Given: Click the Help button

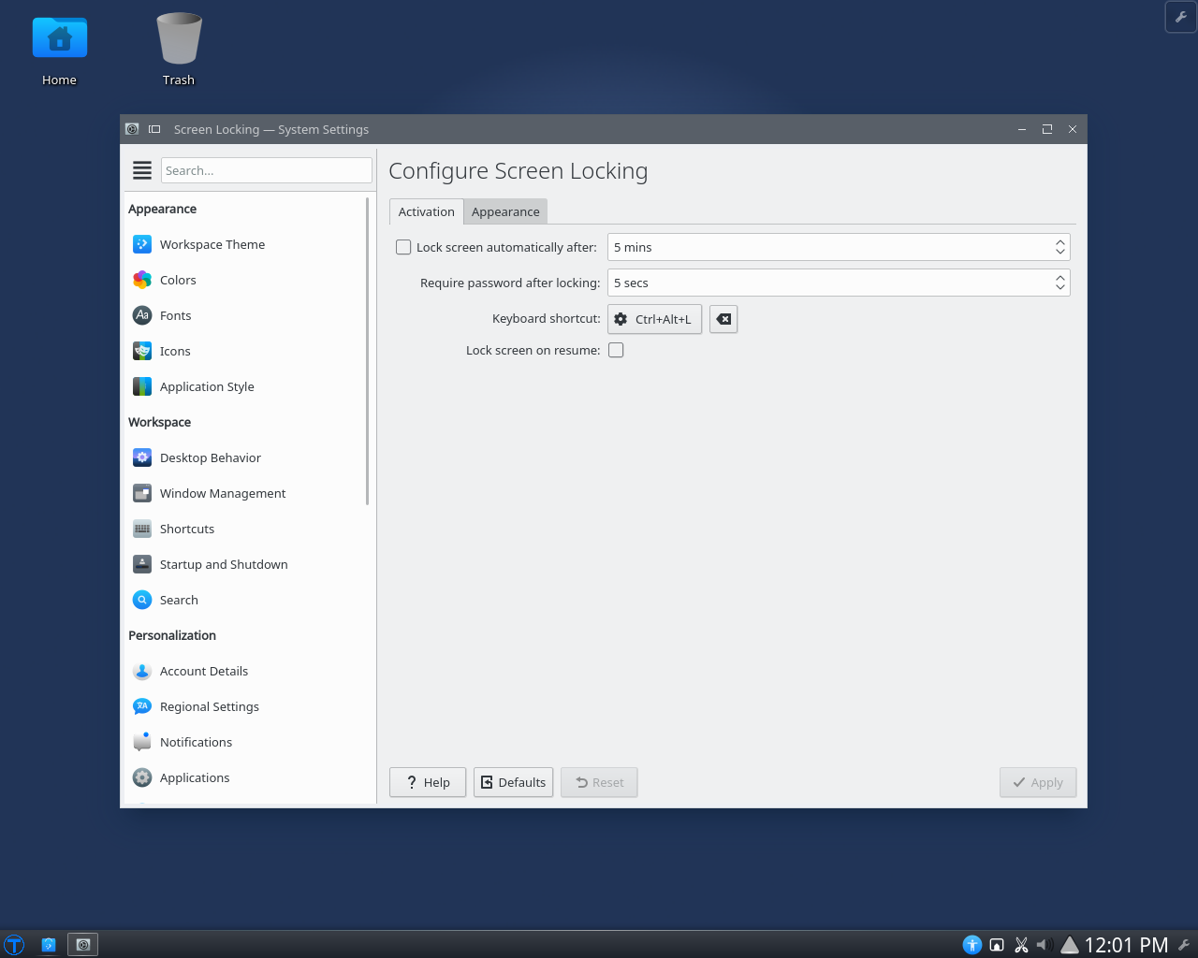Looking at the screenshot, I should [428, 782].
